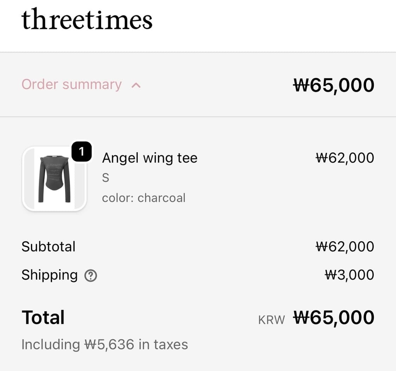The image size is (396, 371).
Task: Click the bold Total label
Action: 43,317
